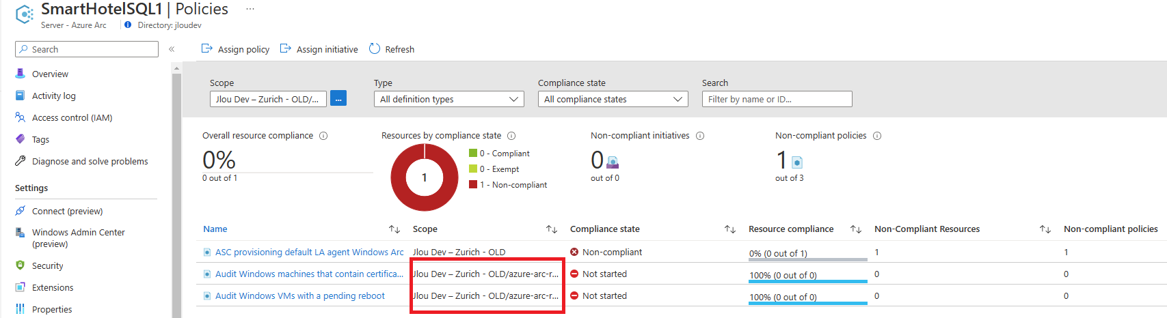1167x318 pixels.
Task: Open ASC provisioning default LA agent policy link
Action: point(309,252)
